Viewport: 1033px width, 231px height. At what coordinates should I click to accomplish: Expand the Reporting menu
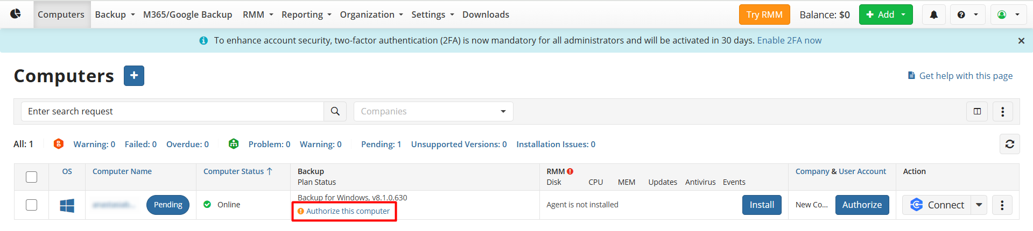[x=306, y=15]
